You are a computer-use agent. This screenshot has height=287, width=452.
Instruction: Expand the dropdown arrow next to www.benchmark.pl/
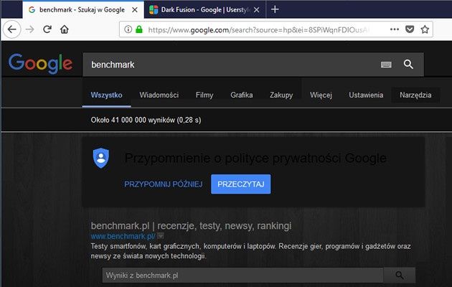tap(161, 236)
